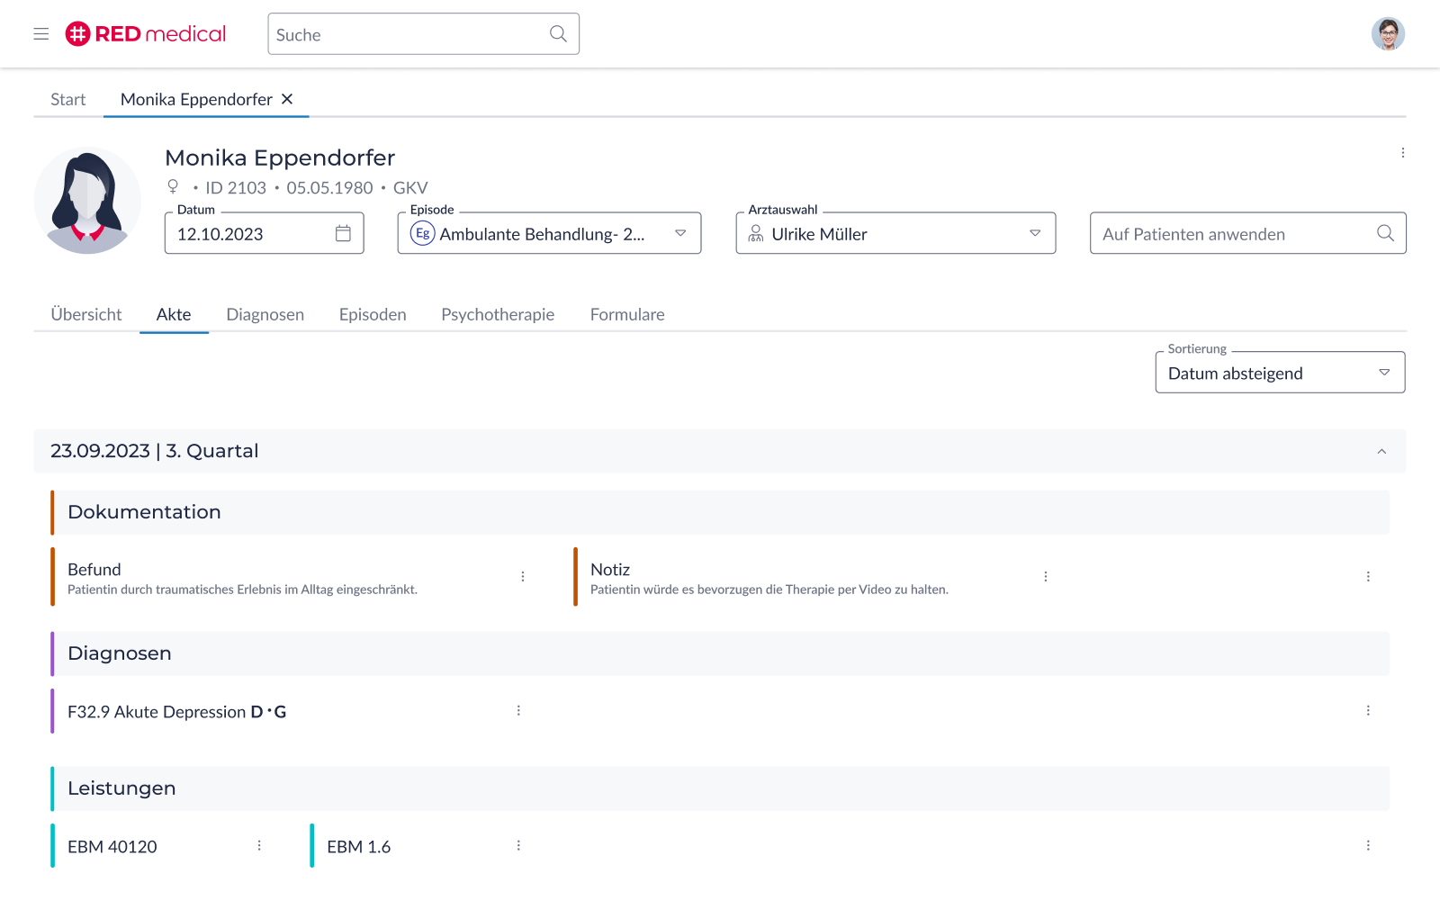This screenshot has width=1440, height=901.
Task: Click the RED medical logo
Action: (146, 34)
